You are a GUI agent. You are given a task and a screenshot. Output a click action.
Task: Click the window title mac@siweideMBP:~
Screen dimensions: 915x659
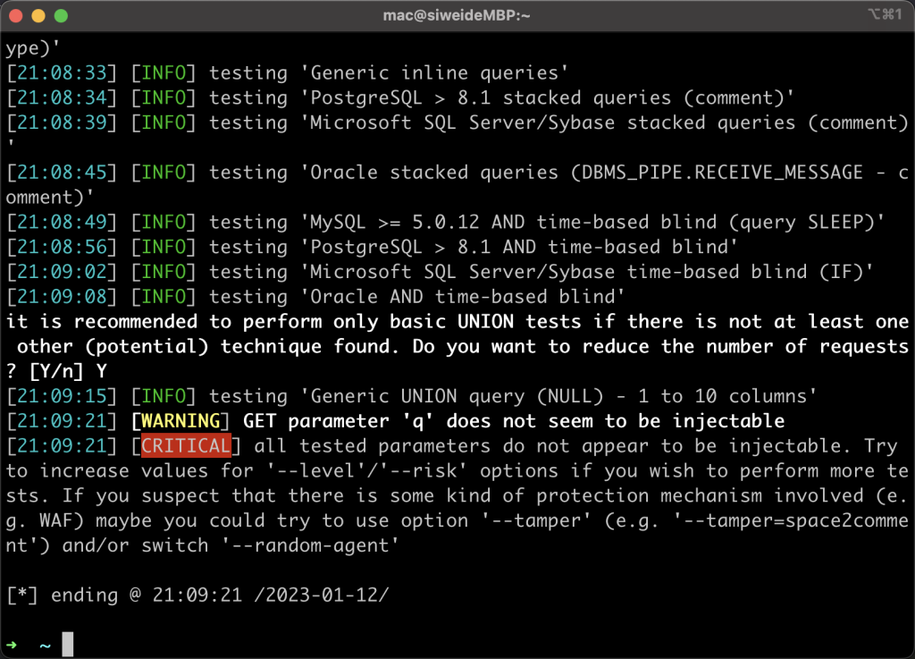[x=457, y=16]
